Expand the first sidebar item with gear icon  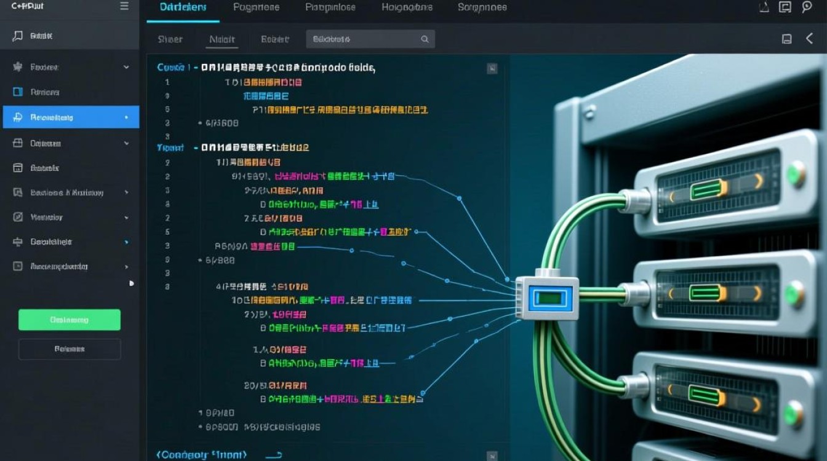(126, 67)
